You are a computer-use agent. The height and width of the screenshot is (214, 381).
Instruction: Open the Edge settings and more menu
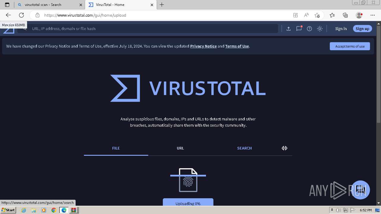[373, 15]
